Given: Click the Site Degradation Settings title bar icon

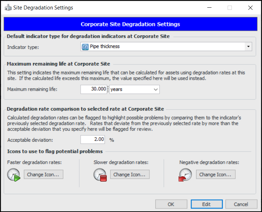Looking at the screenshot, I should [7, 8].
